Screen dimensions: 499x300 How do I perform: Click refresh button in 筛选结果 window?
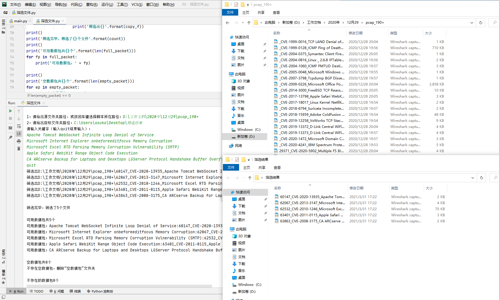[482, 178]
